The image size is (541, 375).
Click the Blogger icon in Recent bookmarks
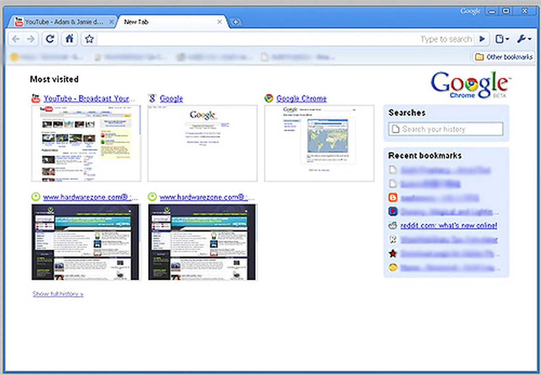click(x=393, y=198)
